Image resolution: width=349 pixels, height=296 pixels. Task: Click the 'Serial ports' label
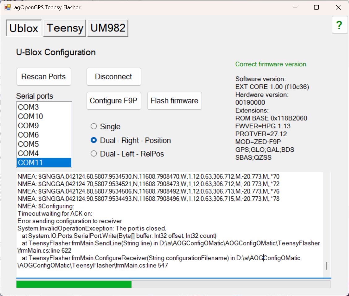coord(35,96)
